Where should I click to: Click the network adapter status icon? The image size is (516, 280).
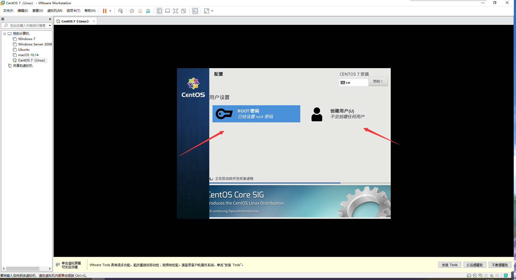[x=480, y=275]
